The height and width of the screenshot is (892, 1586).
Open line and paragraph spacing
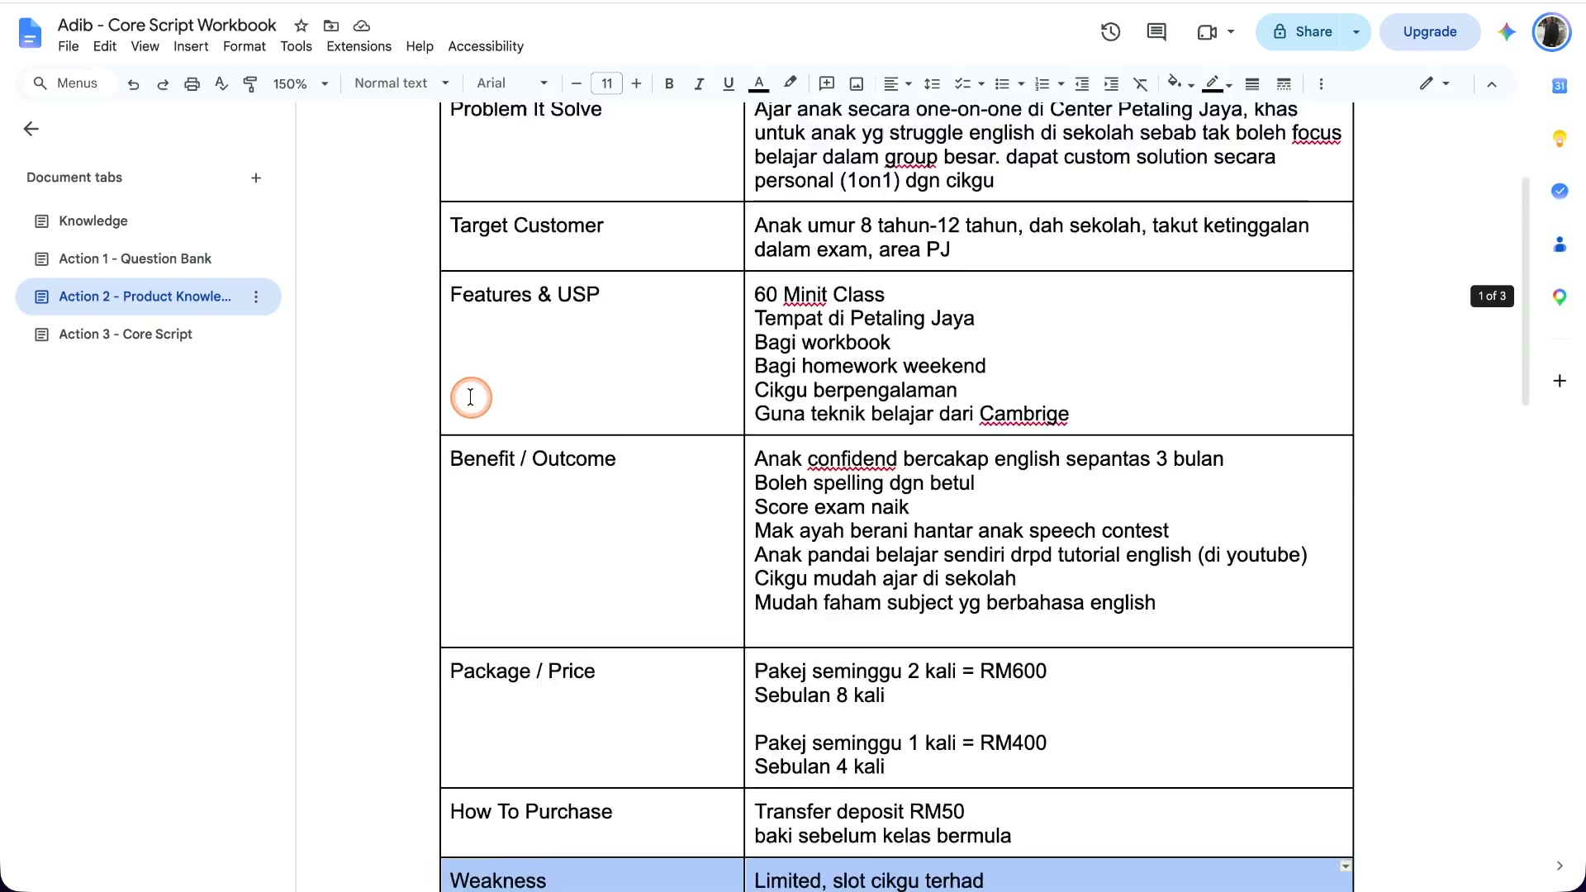932,83
